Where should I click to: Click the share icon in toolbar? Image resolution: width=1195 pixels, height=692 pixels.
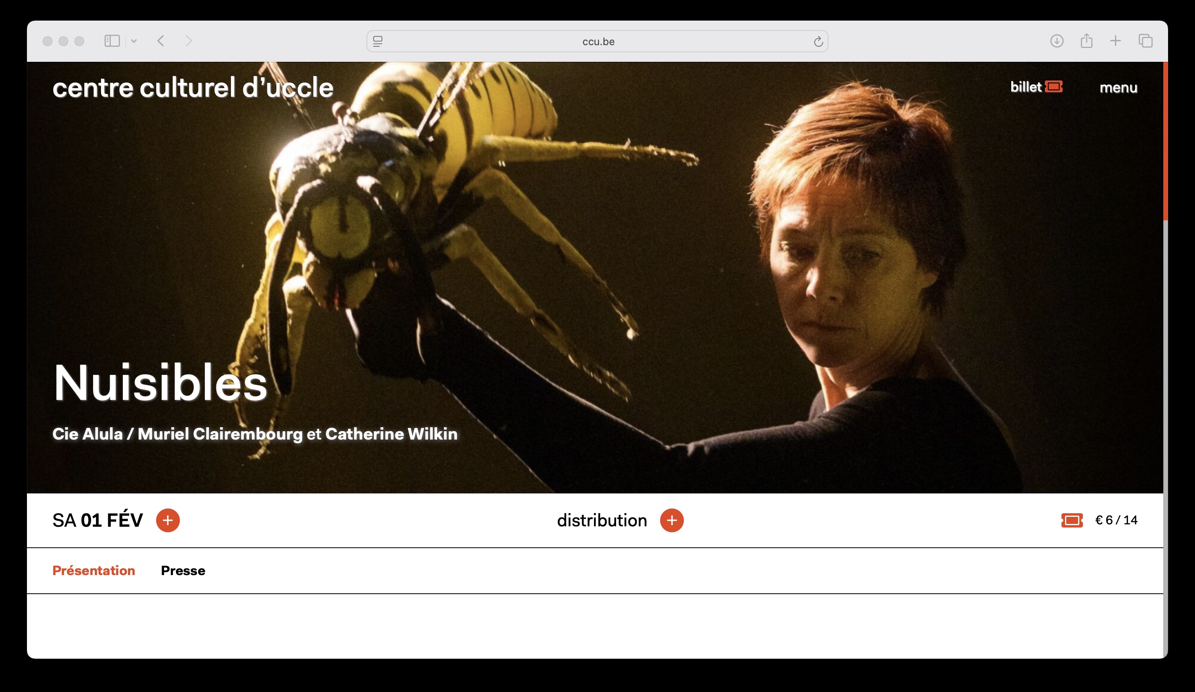point(1086,41)
